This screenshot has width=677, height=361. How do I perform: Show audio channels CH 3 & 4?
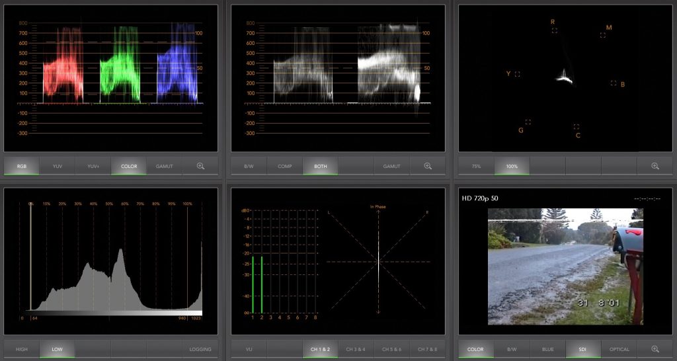click(356, 349)
